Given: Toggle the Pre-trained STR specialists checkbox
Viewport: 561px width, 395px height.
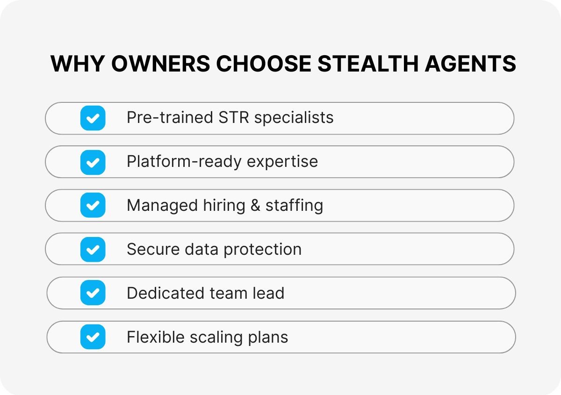Looking at the screenshot, I should 93,118.
